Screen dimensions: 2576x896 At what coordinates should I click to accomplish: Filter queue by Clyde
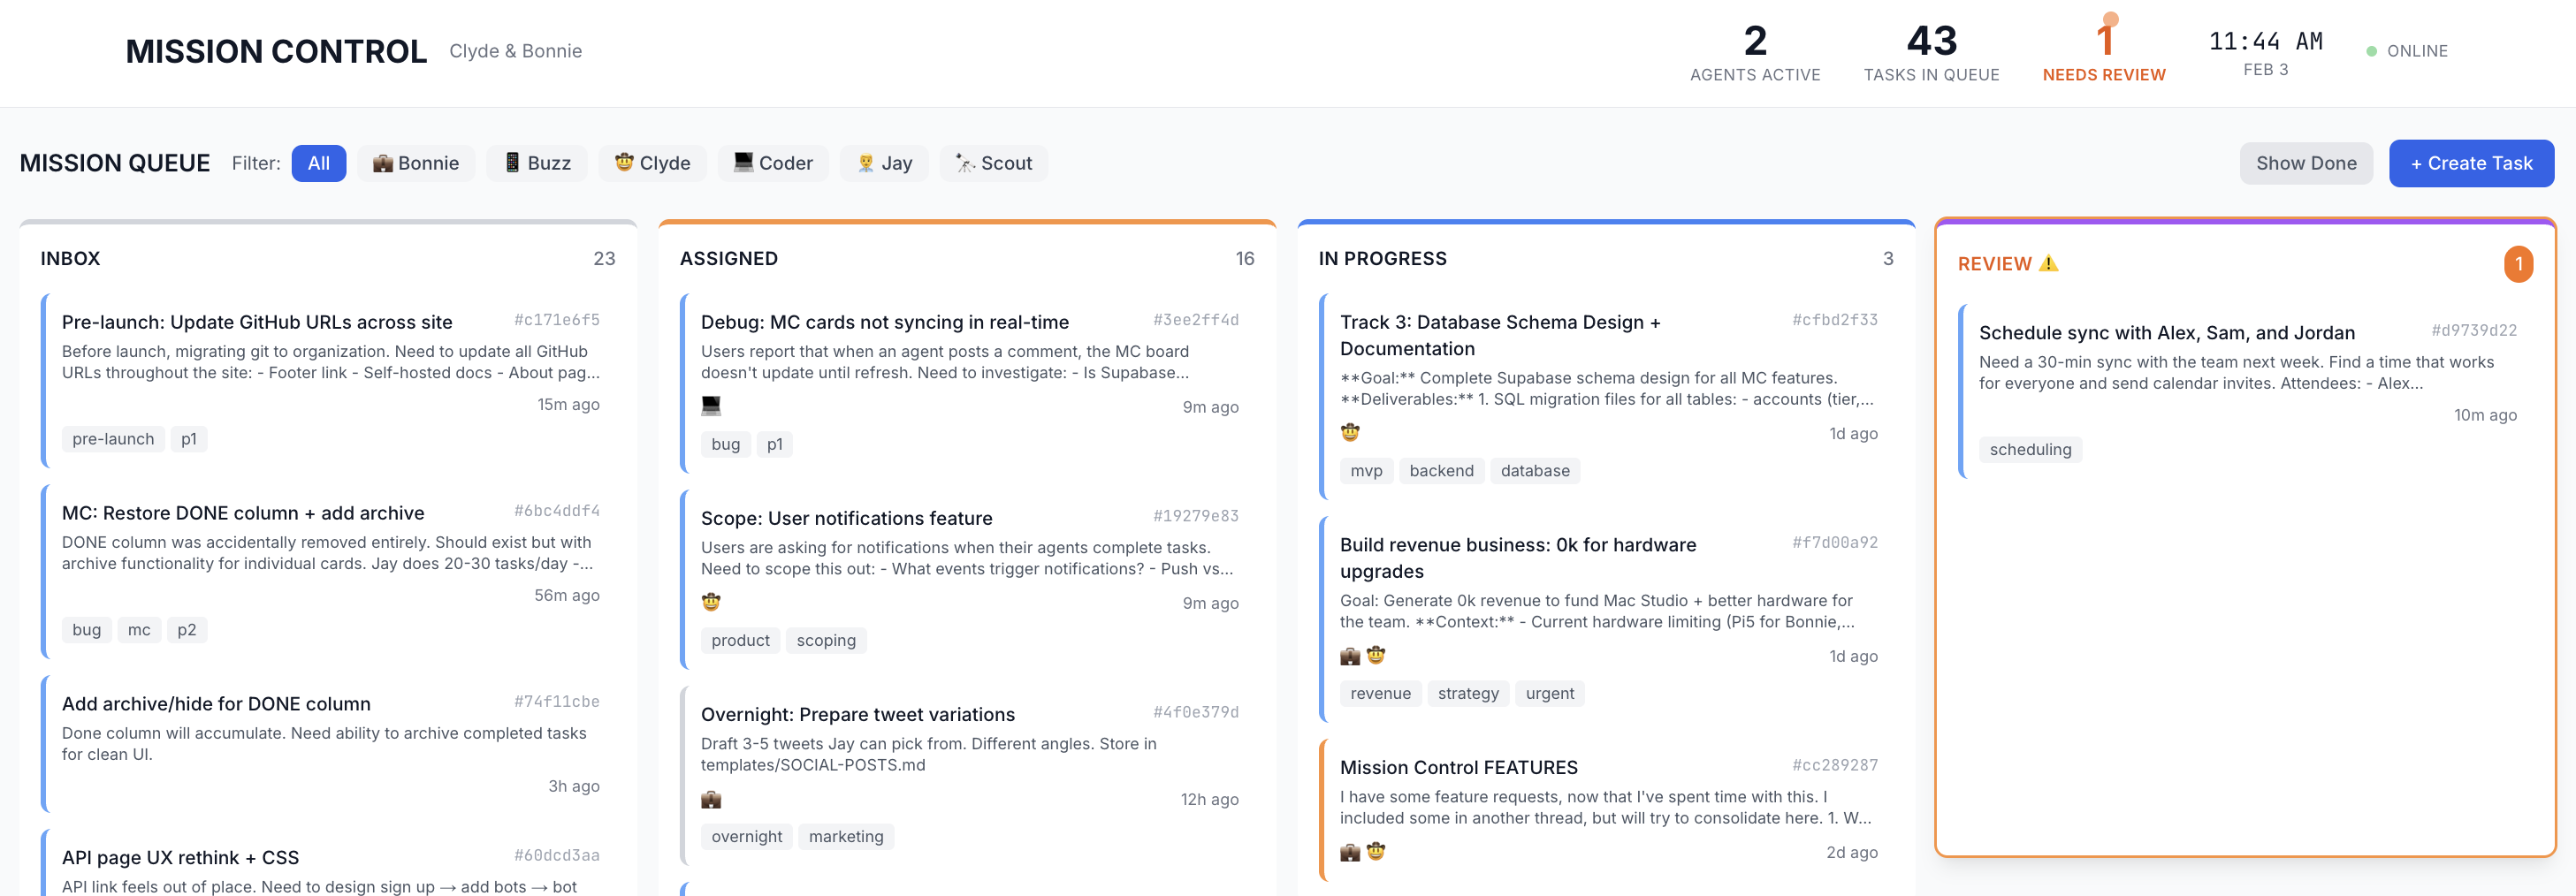pyautogui.click(x=652, y=163)
